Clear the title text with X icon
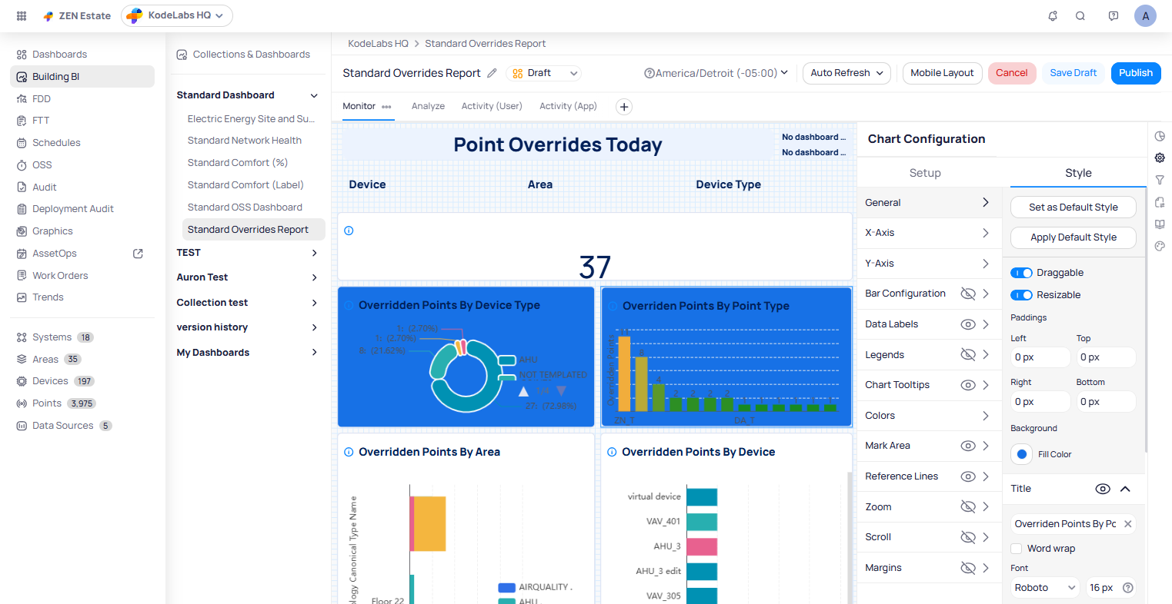This screenshot has width=1172, height=604. pos(1127,524)
